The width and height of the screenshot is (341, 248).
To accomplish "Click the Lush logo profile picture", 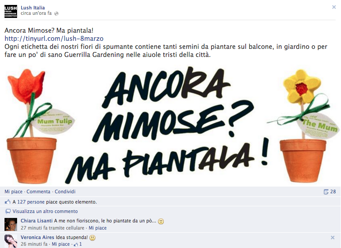I will [x=11, y=12].
